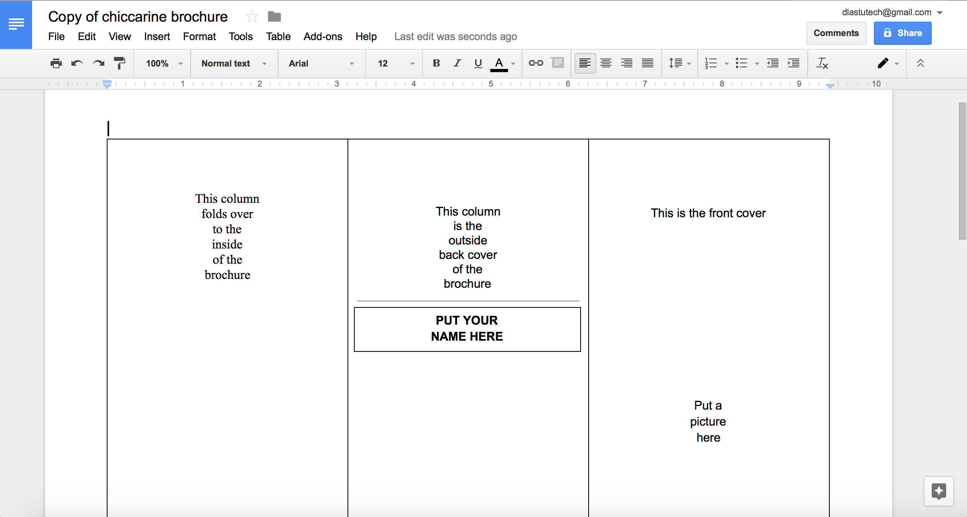Expand the font size dropdown
This screenshot has height=517, width=967.
(409, 63)
